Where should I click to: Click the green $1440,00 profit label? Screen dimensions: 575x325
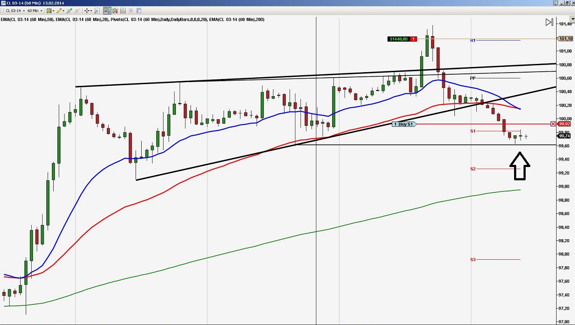tap(398, 39)
